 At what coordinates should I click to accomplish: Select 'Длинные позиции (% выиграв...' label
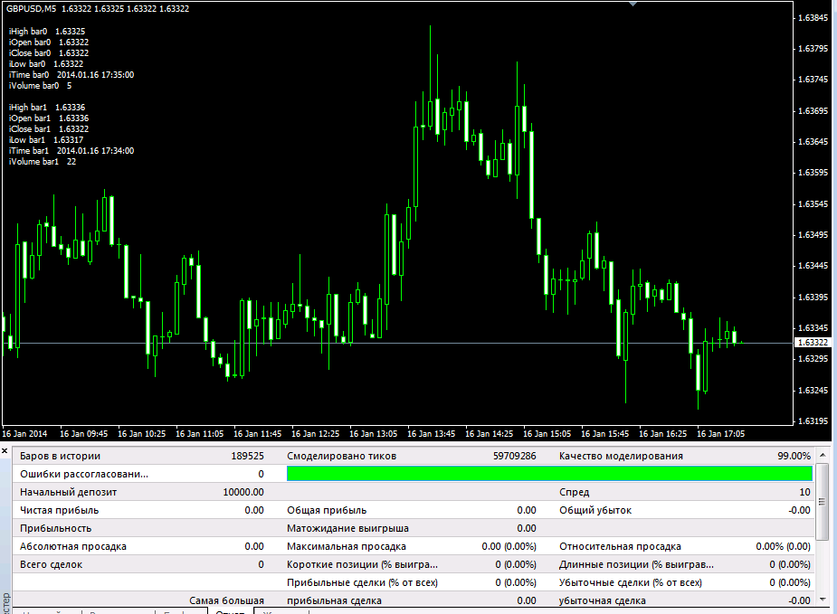pyautogui.click(x=636, y=565)
